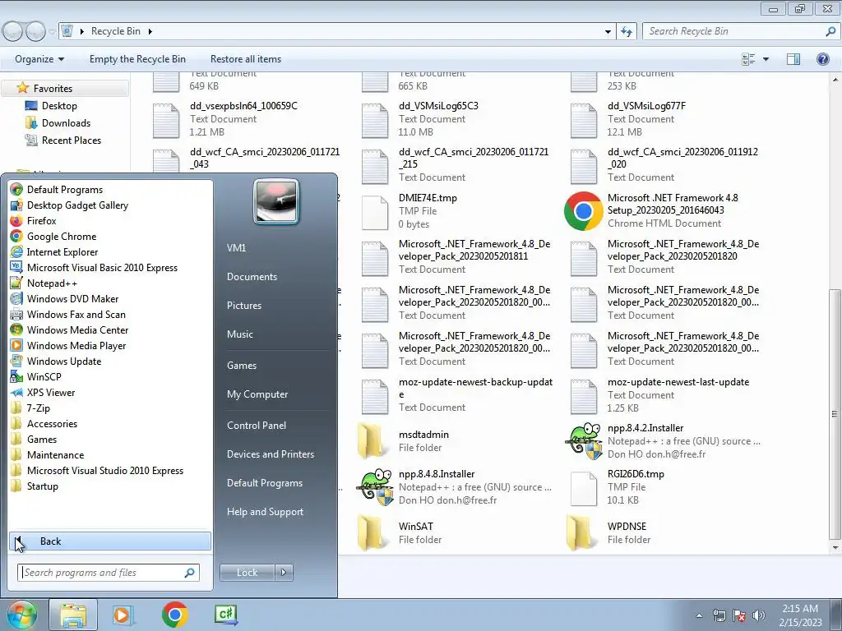Launch WinSCP
Image resolution: width=842 pixels, height=631 pixels.
click(36, 376)
